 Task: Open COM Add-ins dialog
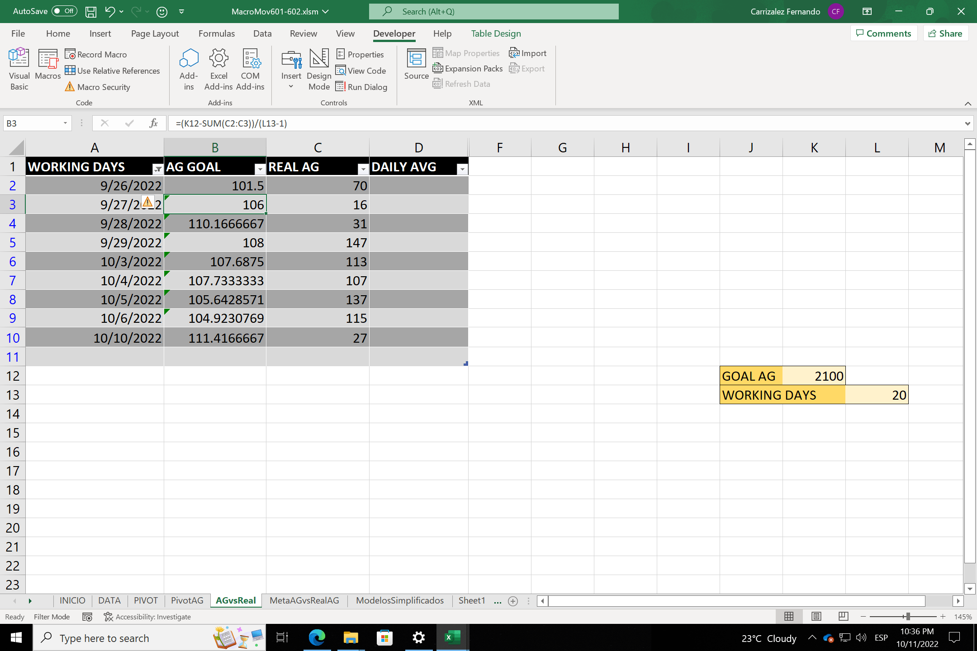tap(250, 69)
